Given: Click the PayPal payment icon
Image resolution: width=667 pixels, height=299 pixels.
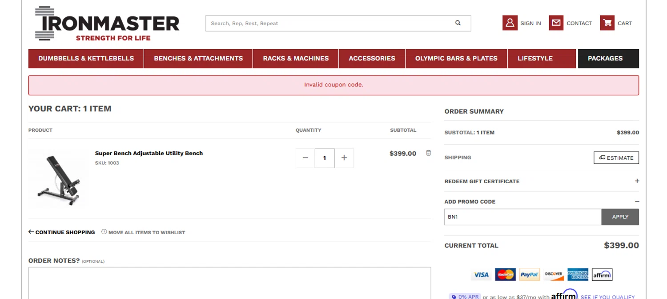Looking at the screenshot, I should point(530,275).
